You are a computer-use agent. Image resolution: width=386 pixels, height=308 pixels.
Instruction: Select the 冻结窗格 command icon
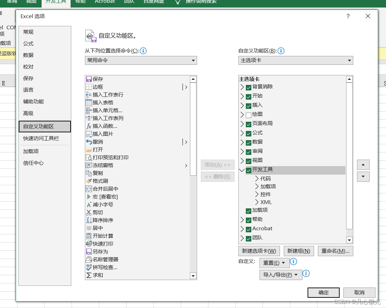click(x=89, y=165)
